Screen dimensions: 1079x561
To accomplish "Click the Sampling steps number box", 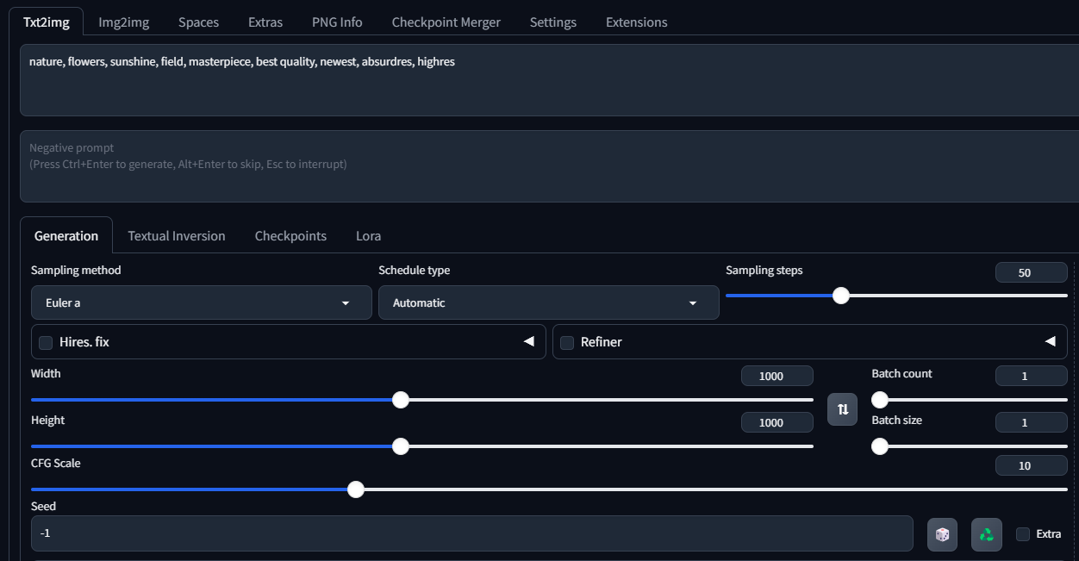I will pyautogui.click(x=1032, y=272).
